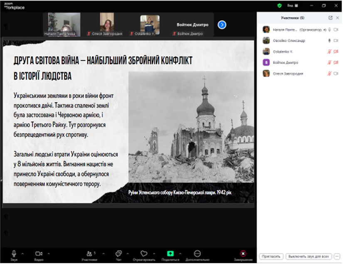Click the blue arrow beside the video strip
The image size is (343, 264).
click(x=223, y=25)
